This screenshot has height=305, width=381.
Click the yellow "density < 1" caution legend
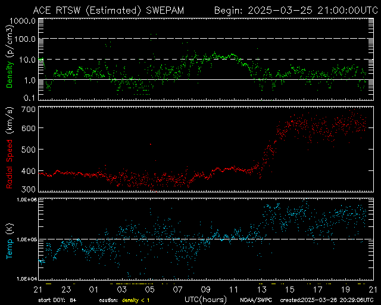(x=136, y=300)
